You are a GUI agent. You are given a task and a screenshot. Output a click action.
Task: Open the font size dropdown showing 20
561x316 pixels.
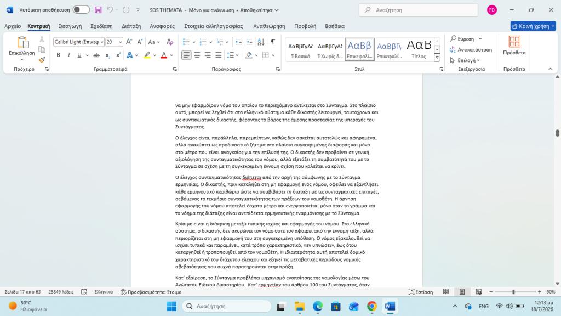pyautogui.click(x=120, y=42)
